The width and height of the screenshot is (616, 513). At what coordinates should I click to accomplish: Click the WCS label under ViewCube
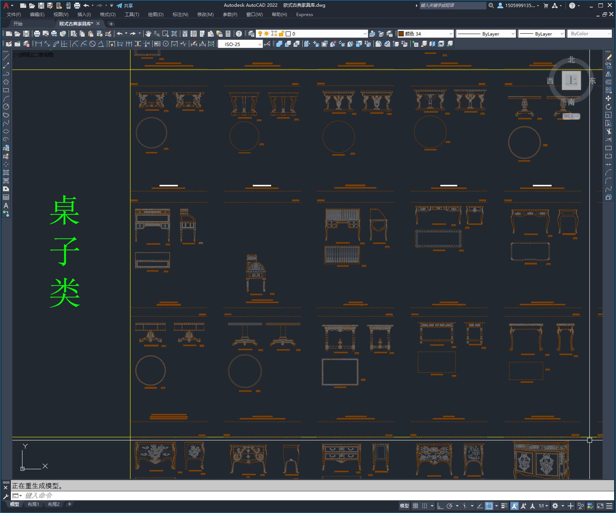(x=571, y=116)
